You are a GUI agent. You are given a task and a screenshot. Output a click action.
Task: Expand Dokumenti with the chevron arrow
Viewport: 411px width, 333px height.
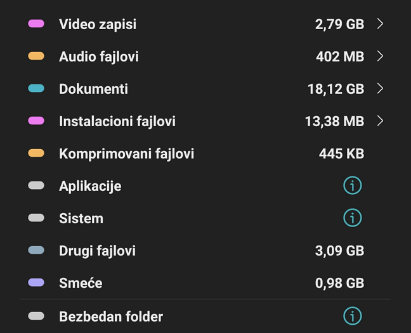tap(380, 89)
